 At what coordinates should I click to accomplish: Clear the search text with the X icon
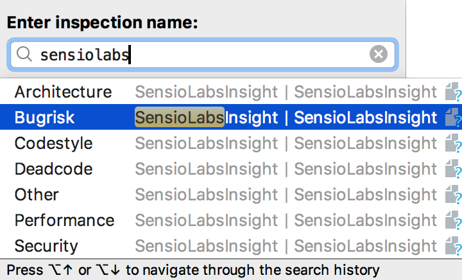(x=379, y=55)
